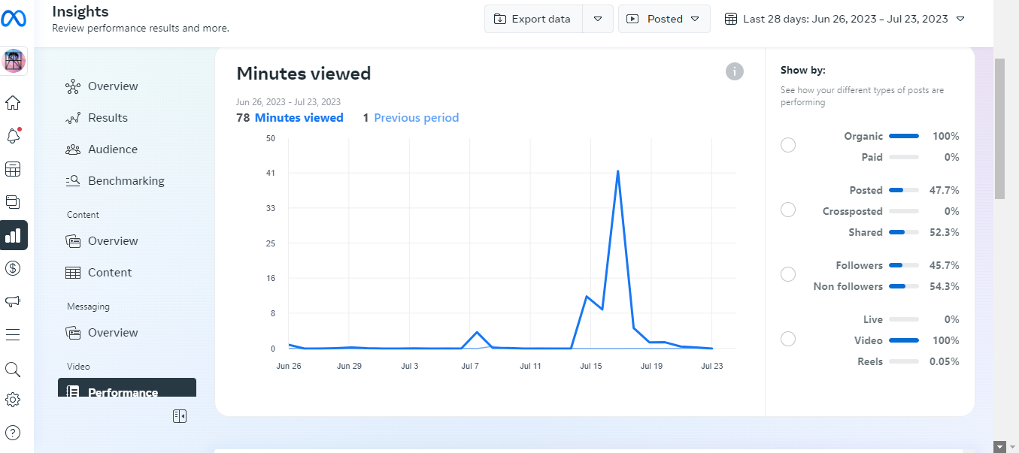
Task: Expand the Export data dropdown arrow
Action: tap(598, 19)
